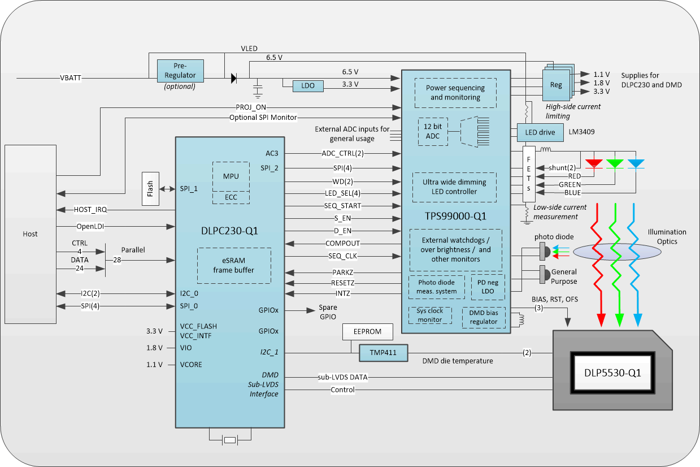700x467 pixels.
Task: Open the 12 bit ADC block
Action: coord(433,131)
